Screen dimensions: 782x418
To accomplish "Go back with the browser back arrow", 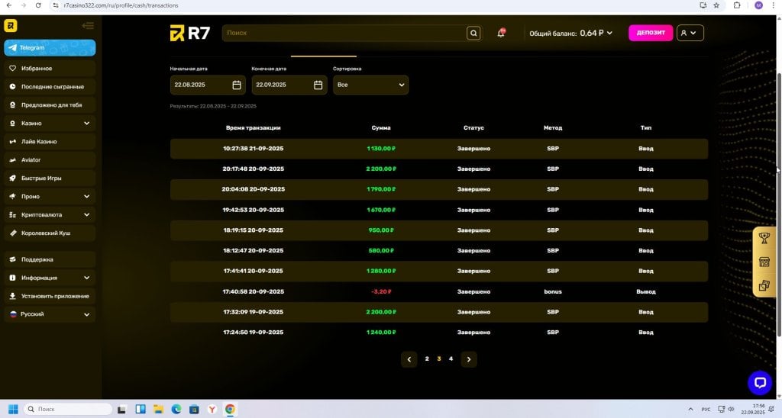I will click(9, 5).
